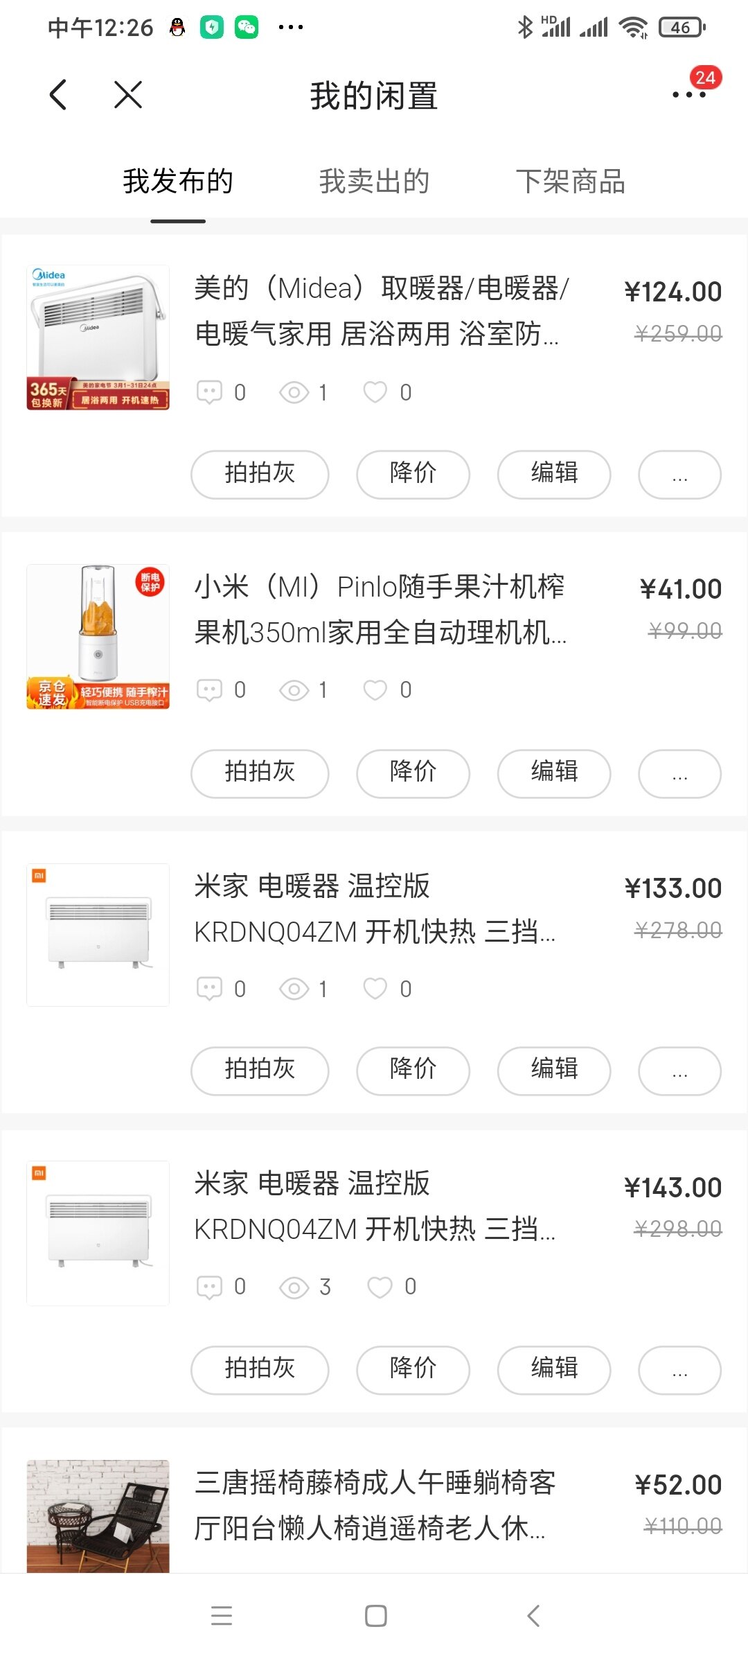Image resolution: width=748 pixels, height=1663 pixels.
Task: Expand more options for ¥143.00 heater listing
Action: 679,1369
